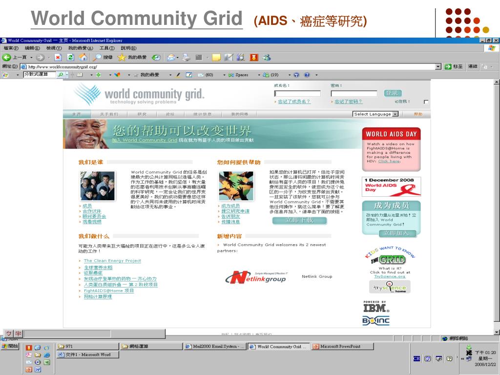Open the 檔案(F) File menu

point(11,48)
